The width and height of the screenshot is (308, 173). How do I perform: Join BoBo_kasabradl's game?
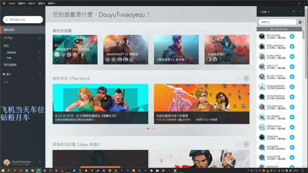point(292,47)
